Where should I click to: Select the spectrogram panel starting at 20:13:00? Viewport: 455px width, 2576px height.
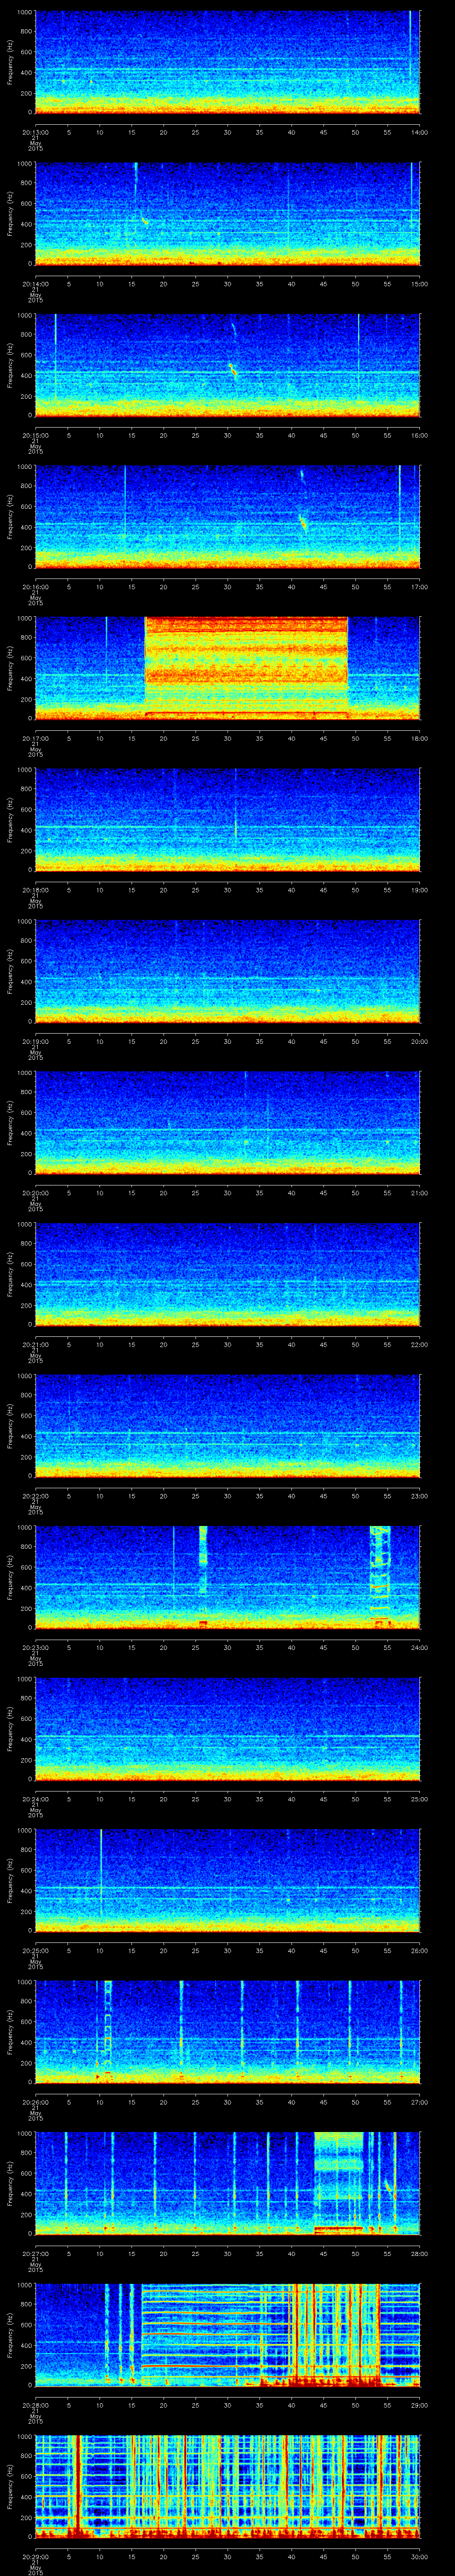(228, 63)
